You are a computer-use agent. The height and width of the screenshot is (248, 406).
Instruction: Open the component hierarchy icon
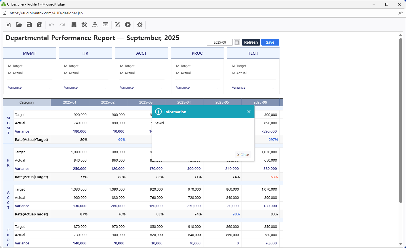(x=95, y=25)
